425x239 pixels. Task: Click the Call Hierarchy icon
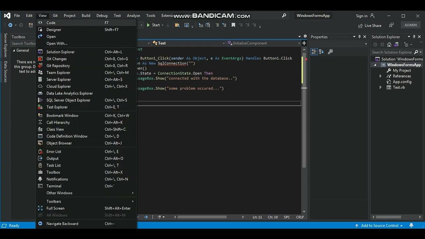point(40,122)
